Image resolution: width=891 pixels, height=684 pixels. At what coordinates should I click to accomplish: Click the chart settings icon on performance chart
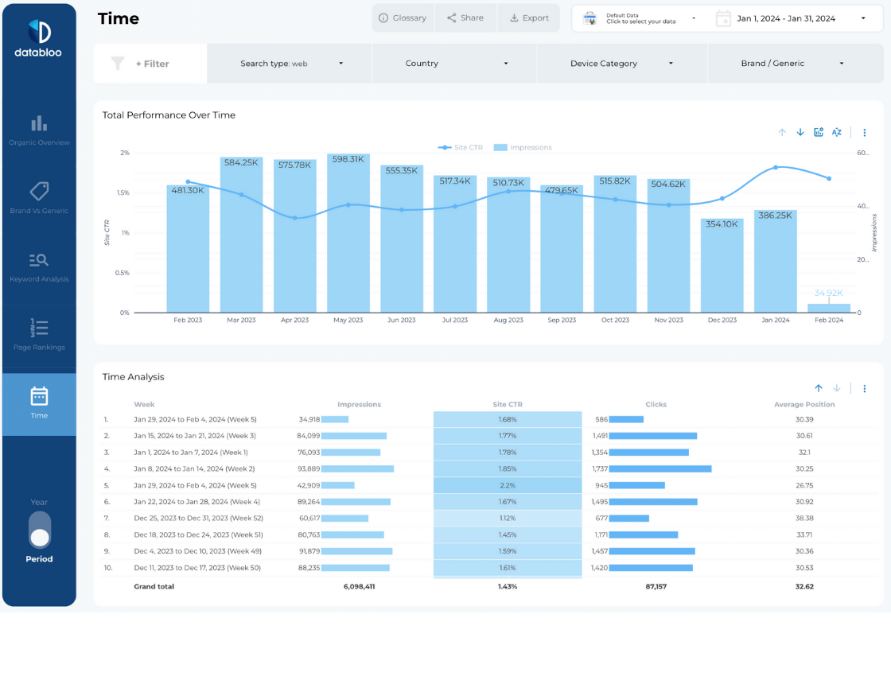[819, 133]
